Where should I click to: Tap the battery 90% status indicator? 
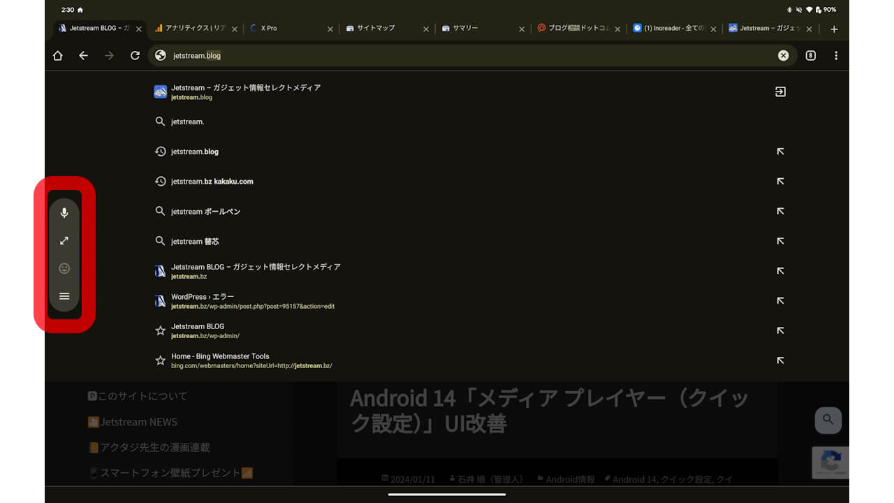[826, 10]
